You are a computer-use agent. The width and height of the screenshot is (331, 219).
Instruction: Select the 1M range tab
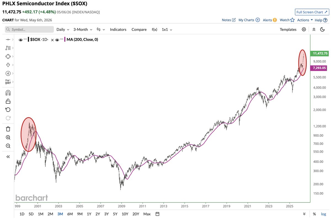coord(41,214)
